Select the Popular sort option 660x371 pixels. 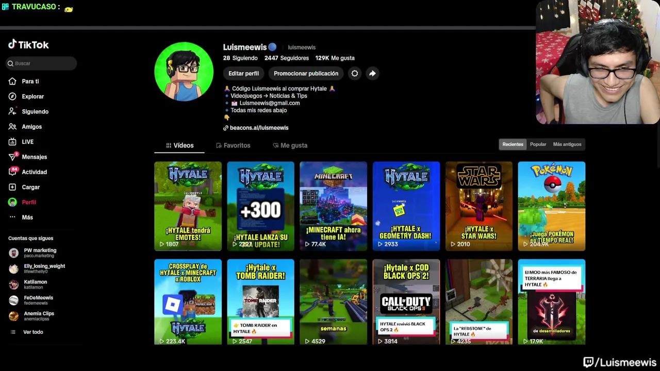coord(538,144)
